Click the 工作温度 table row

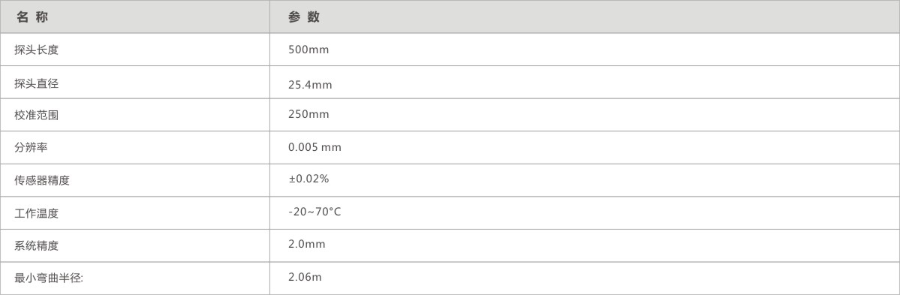[450, 213]
